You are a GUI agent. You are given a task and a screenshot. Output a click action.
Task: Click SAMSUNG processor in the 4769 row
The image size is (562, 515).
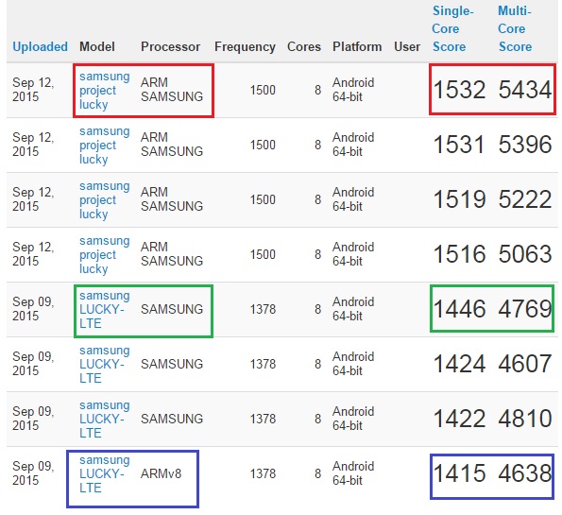pyautogui.click(x=172, y=309)
